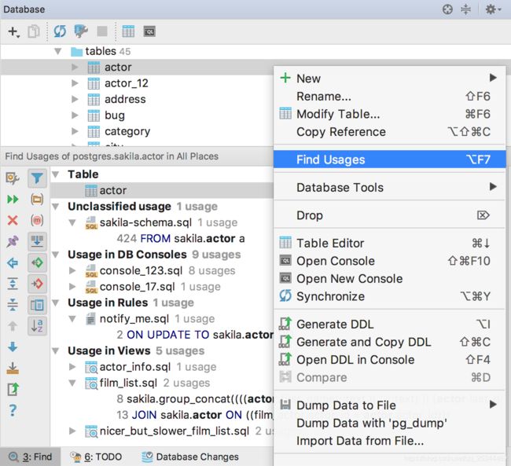Screen dimensions: 511x466
Task: Choose Dump Data with 'pg_dump'
Action: (x=389, y=423)
